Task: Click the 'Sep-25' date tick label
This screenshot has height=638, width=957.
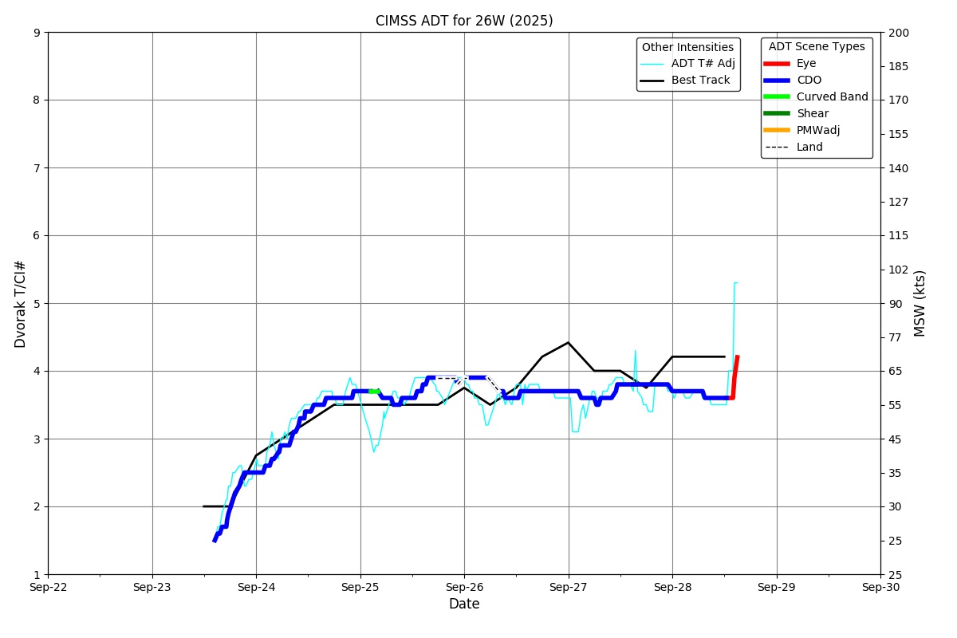Action: tap(360, 588)
